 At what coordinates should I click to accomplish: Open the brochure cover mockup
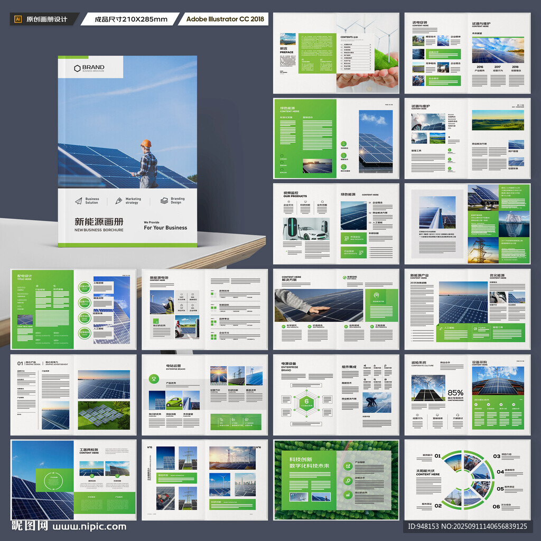tap(128, 151)
